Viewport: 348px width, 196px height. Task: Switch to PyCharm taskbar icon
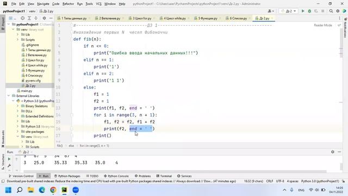[64, 190]
